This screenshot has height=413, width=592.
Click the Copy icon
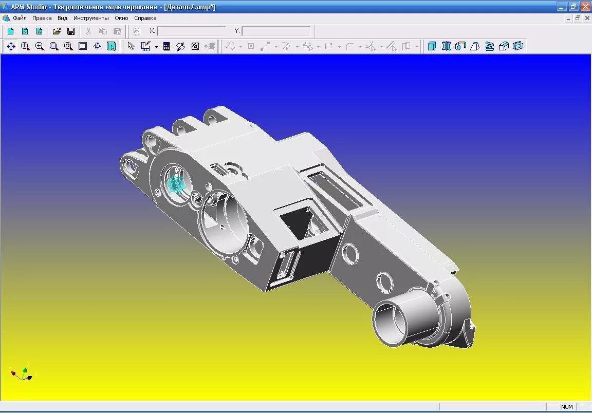(103, 31)
